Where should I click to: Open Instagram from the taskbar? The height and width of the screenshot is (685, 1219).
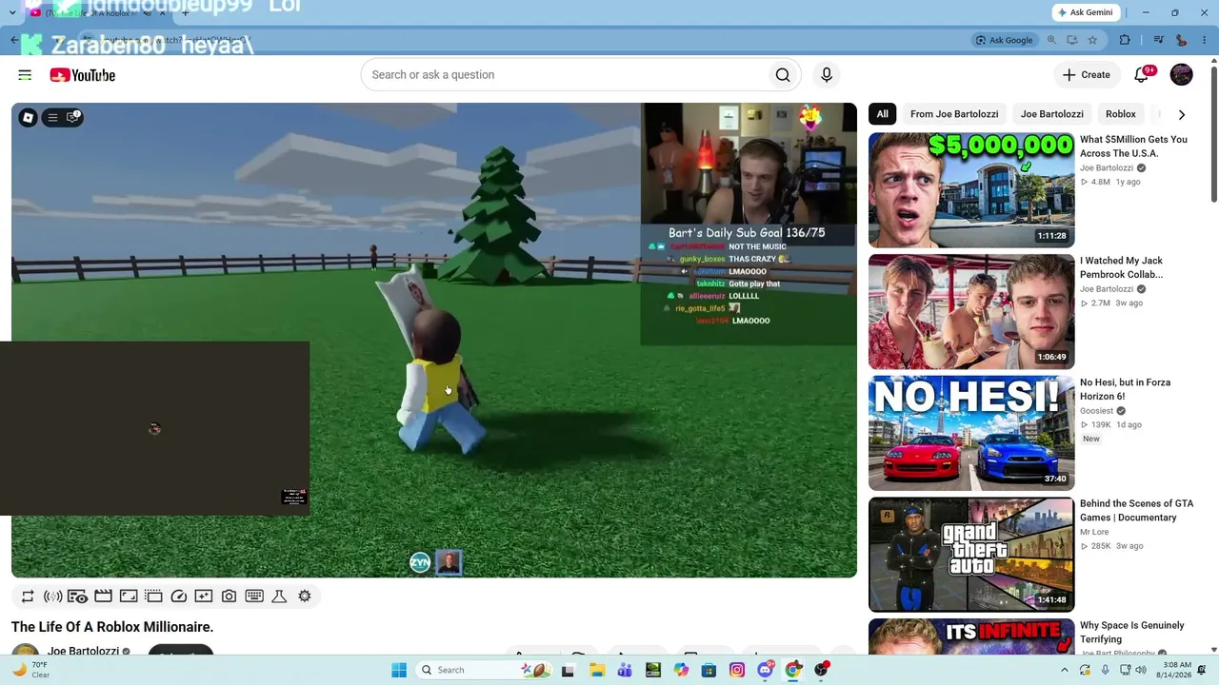point(737,670)
